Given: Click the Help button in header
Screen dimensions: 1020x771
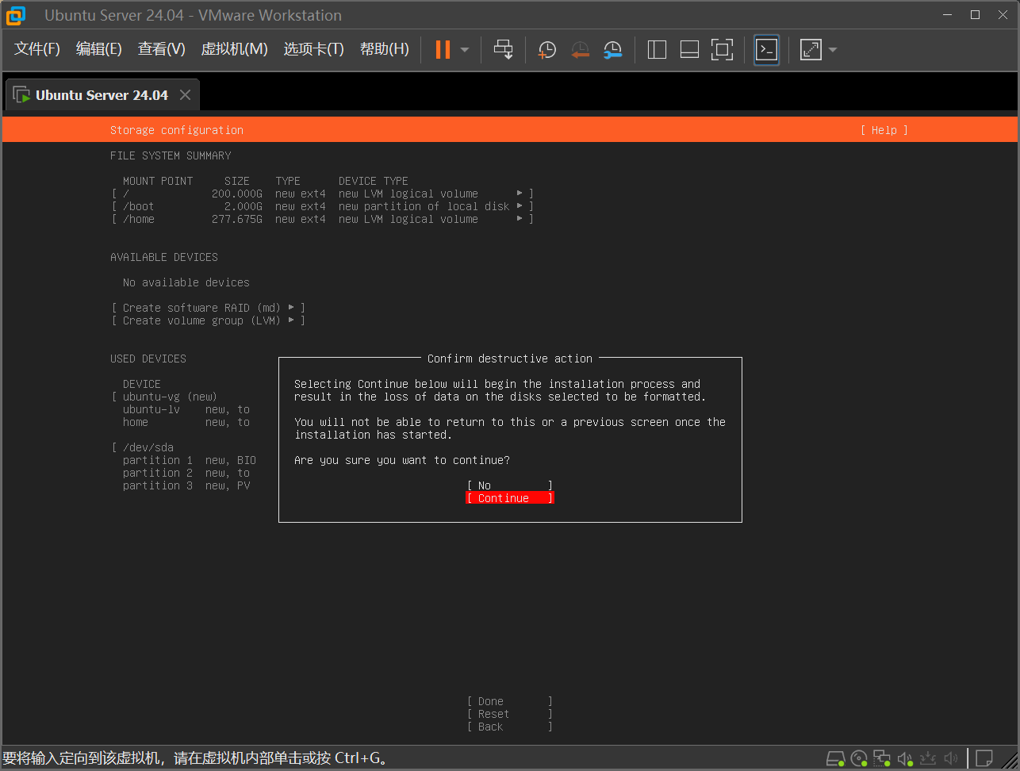Looking at the screenshot, I should coord(884,130).
